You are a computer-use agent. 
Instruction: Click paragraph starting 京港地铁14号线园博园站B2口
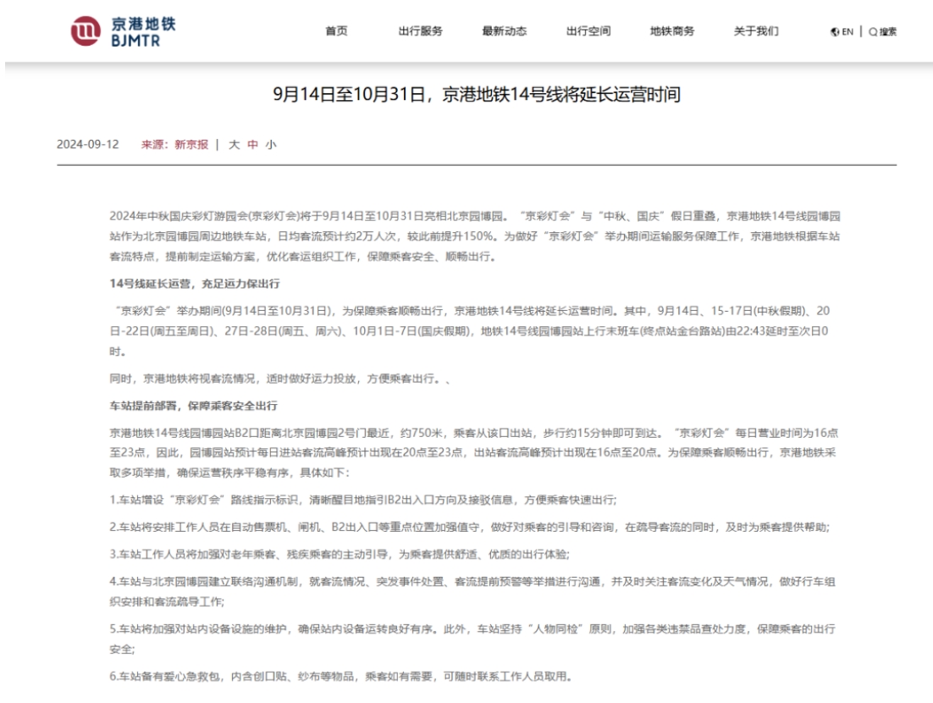pyautogui.click(x=473, y=452)
